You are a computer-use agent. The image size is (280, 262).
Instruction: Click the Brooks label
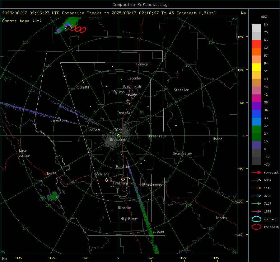(x=221, y=218)
